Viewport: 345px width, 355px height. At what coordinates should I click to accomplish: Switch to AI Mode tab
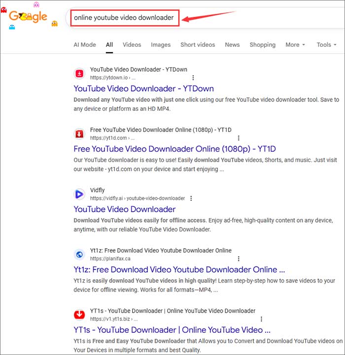point(85,45)
